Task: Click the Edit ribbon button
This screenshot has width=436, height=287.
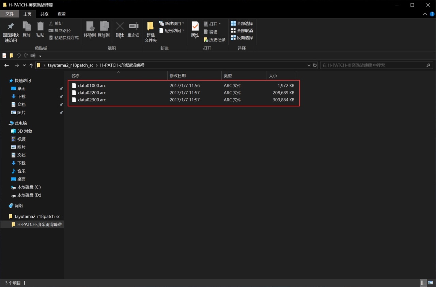Action: pos(211,32)
